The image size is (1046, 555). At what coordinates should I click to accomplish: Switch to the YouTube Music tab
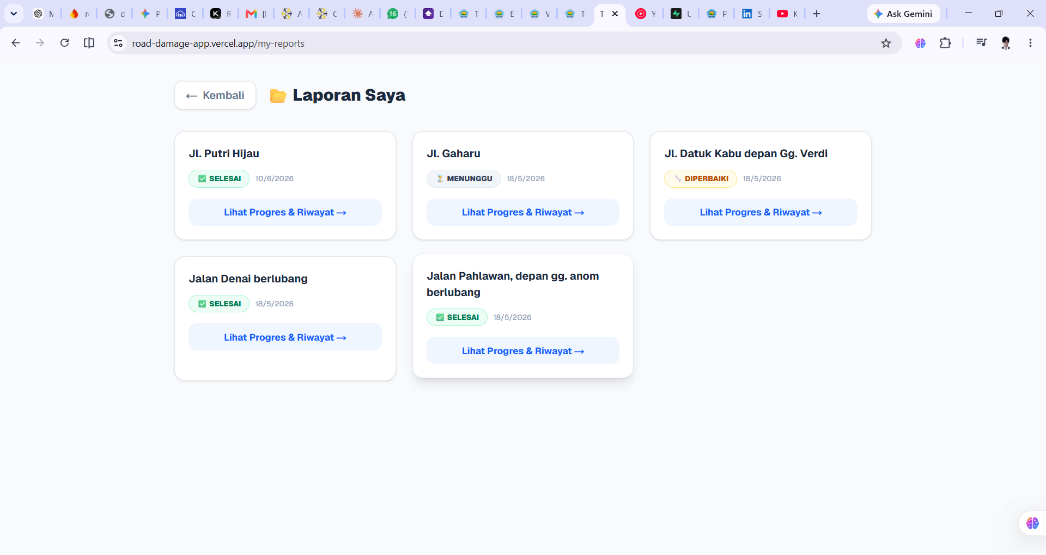[646, 14]
